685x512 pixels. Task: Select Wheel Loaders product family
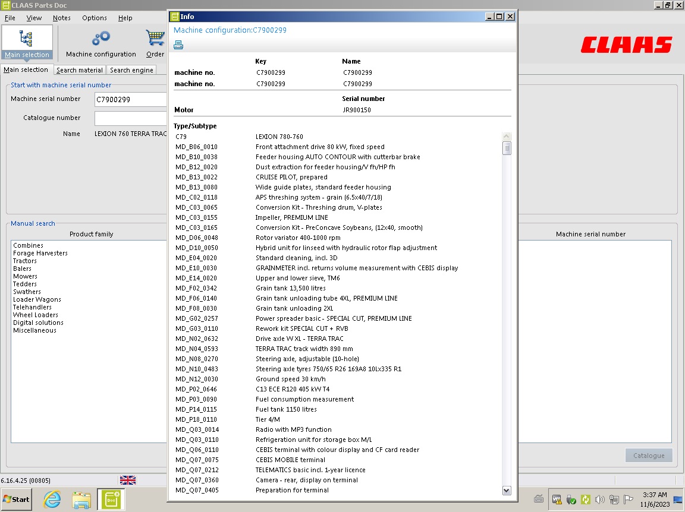[36, 315]
